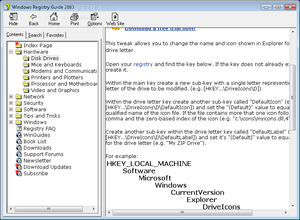Click the Download Updates starred icon
The height and width of the screenshot is (220, 300).
(18, 167)
